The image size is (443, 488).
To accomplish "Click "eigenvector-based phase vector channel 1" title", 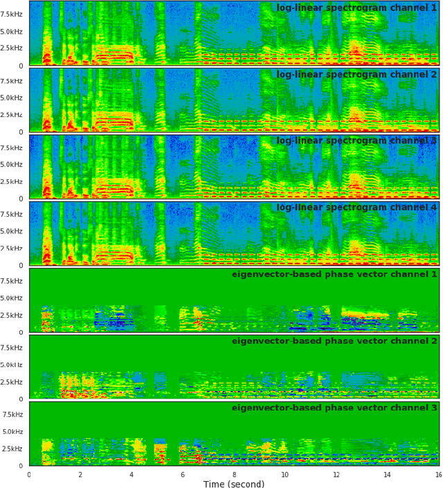I will coord(334,275).
